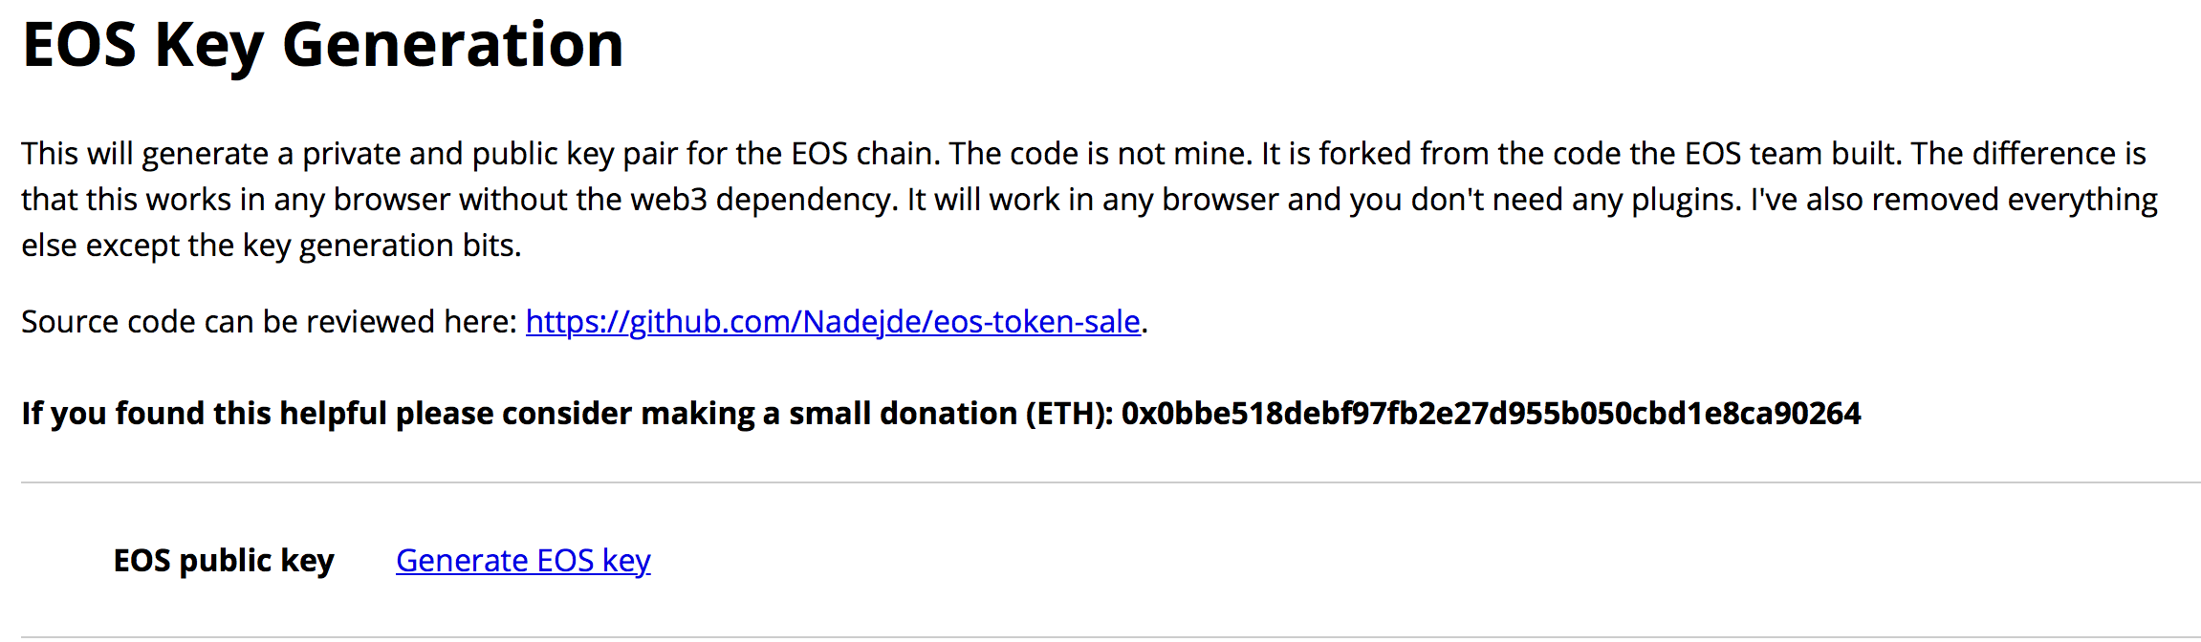2201x642 pixels.
Task: Click 'Nadejde' inside the GitHub URL
Action: (858, 322)
